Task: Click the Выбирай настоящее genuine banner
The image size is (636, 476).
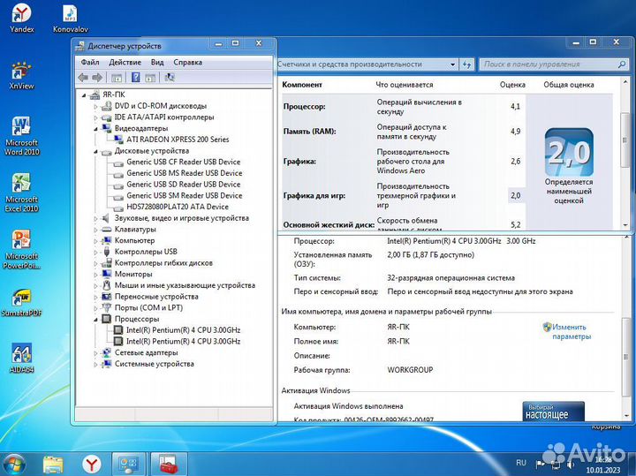Action: pyautogui.click(x=553, y=412)
